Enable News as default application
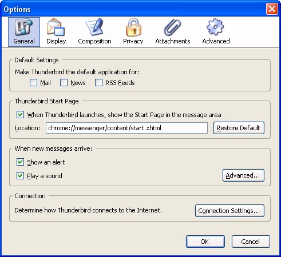This screenshot has width=281, height=257. (x=64, y=83)
